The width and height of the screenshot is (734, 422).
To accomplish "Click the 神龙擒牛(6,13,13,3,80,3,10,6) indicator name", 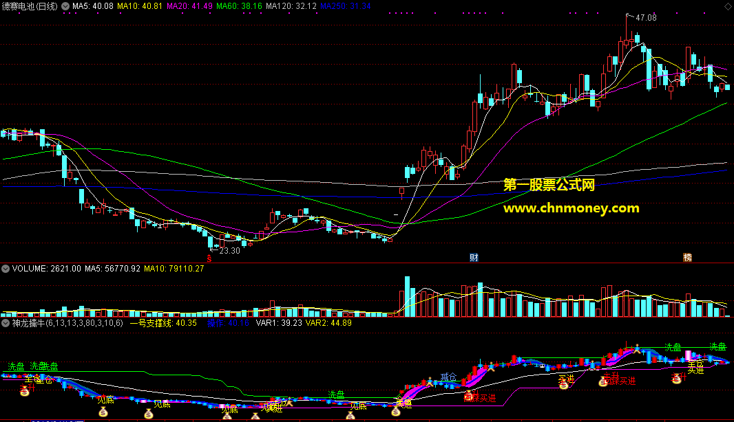I will click(x=67, y=323).
